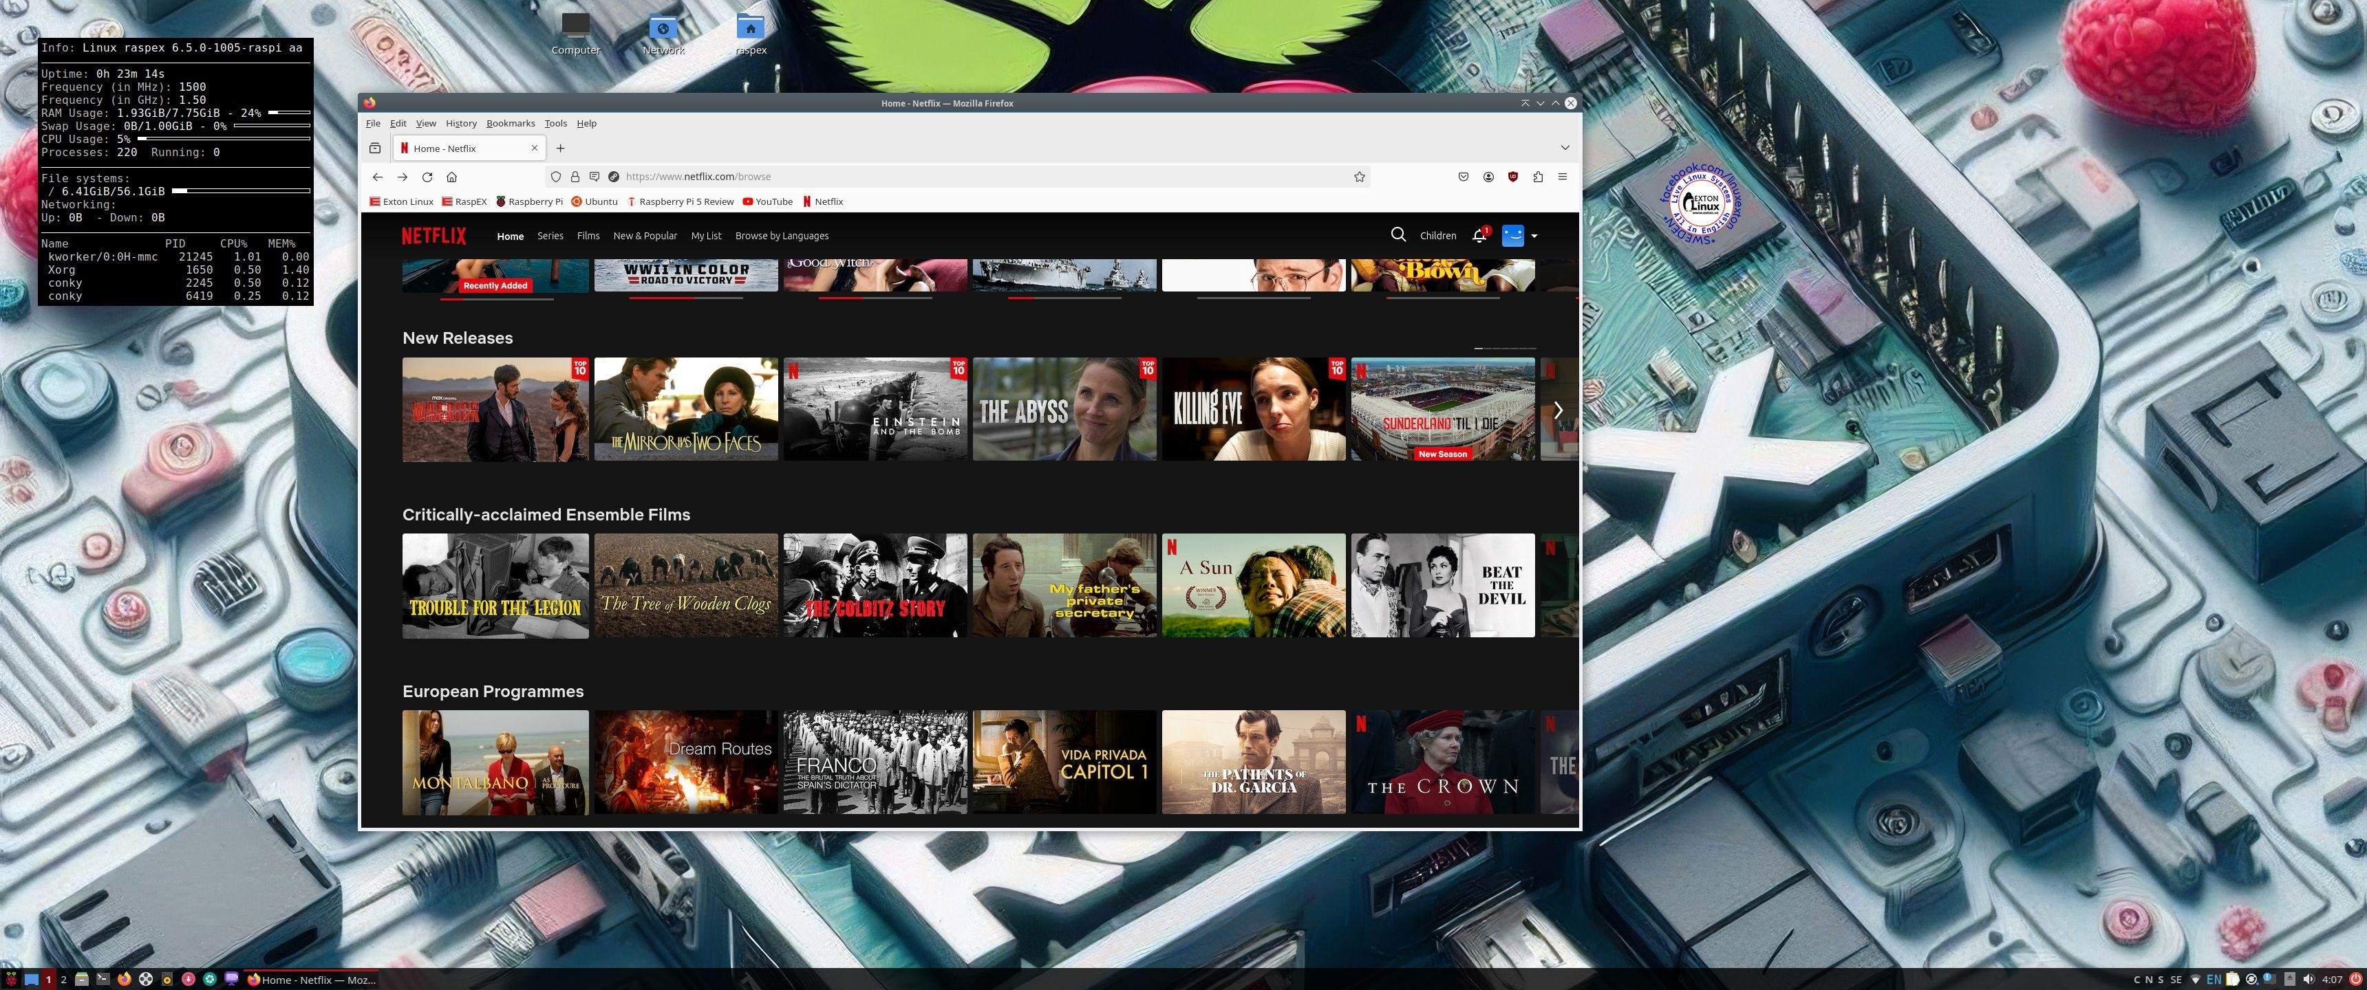Open raspex home folder desktop icon
Viewport: 2367px width, 990px height.
(x=751, y=33)
